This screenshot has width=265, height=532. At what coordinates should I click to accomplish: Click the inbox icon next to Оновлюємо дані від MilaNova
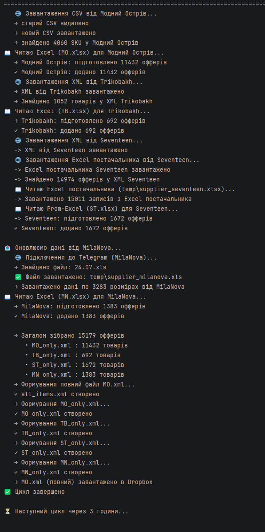[8, 248]
